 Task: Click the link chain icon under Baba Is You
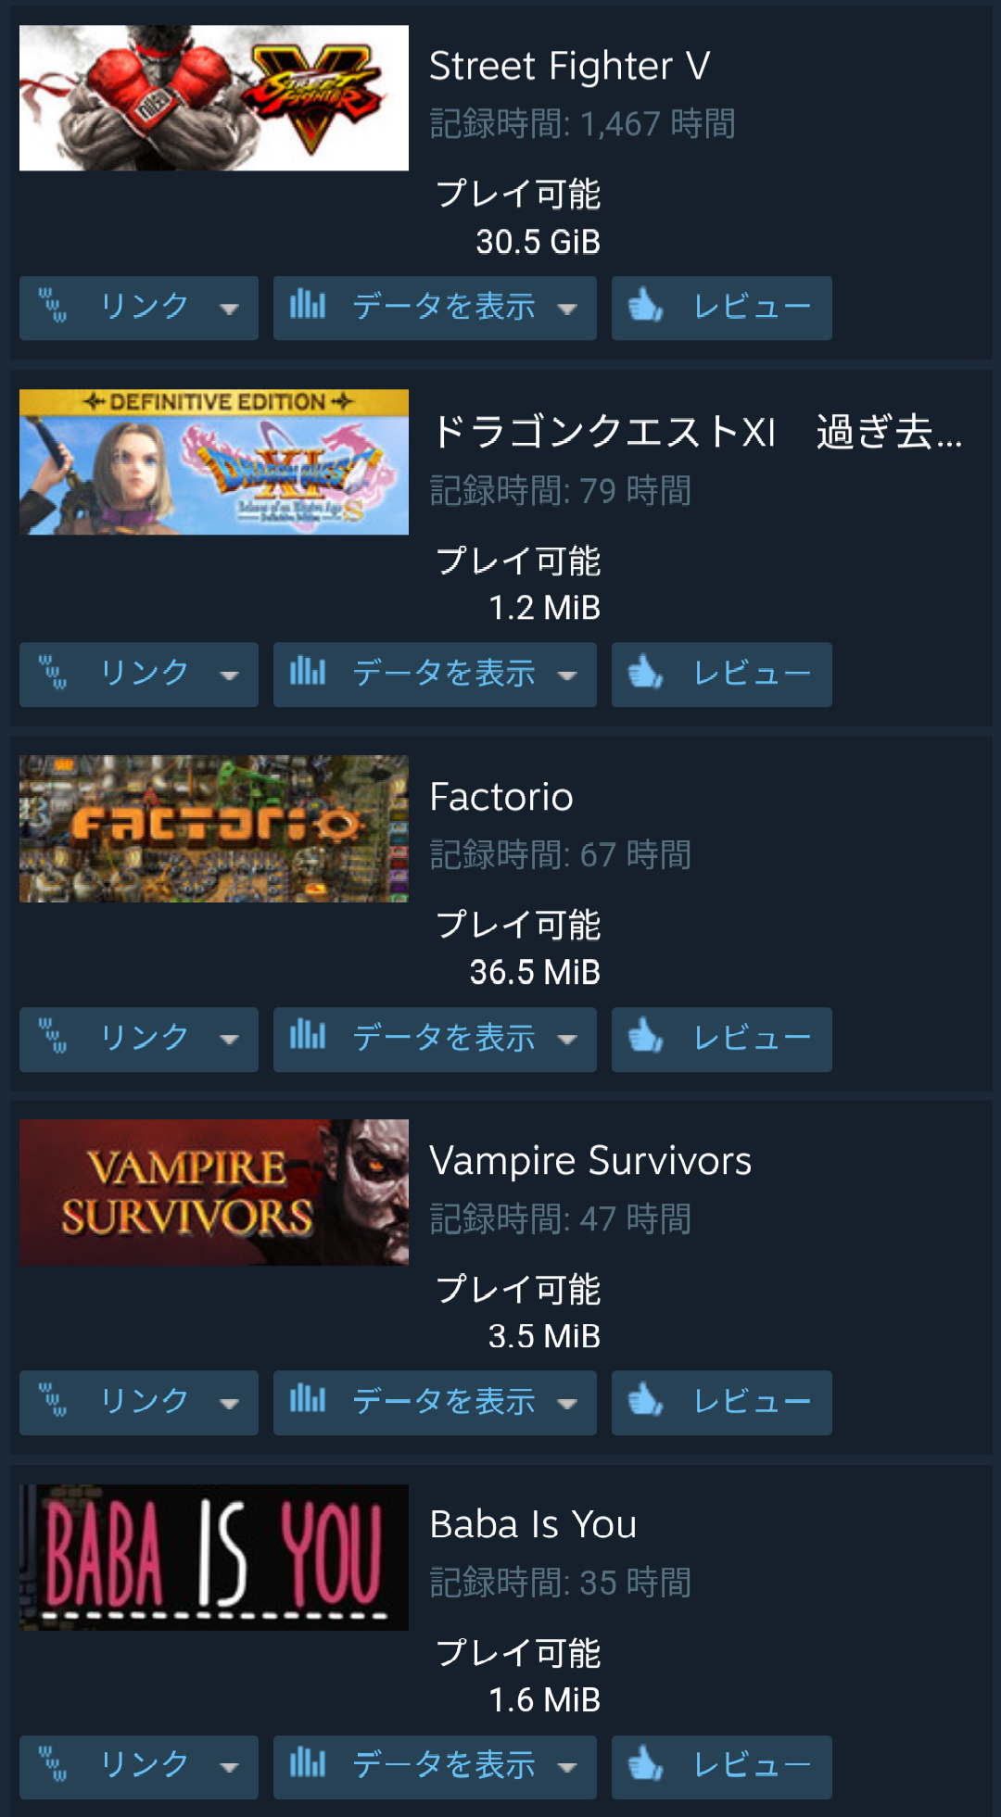[x=53, y=1764]
